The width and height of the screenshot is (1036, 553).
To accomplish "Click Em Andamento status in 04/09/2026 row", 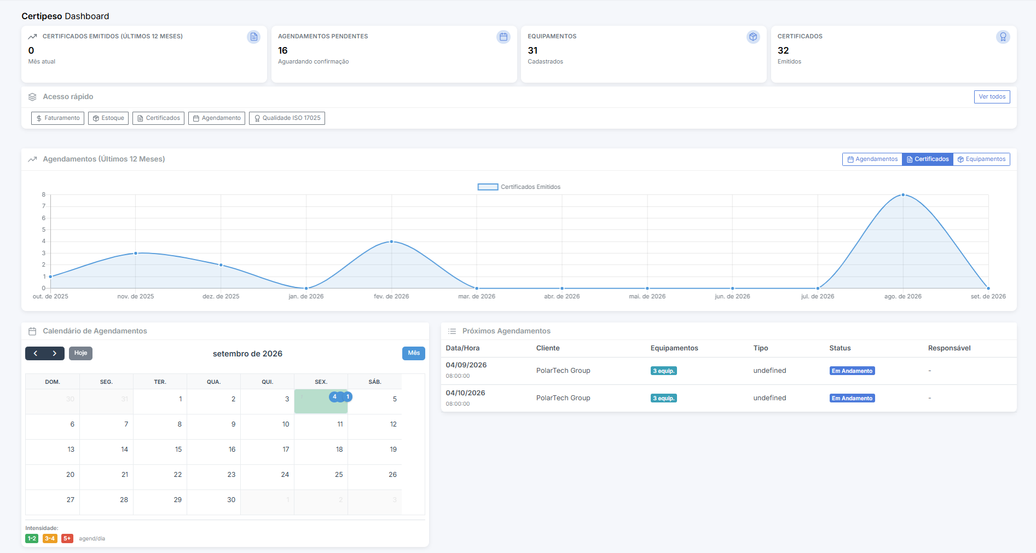I will pos(852,371).
